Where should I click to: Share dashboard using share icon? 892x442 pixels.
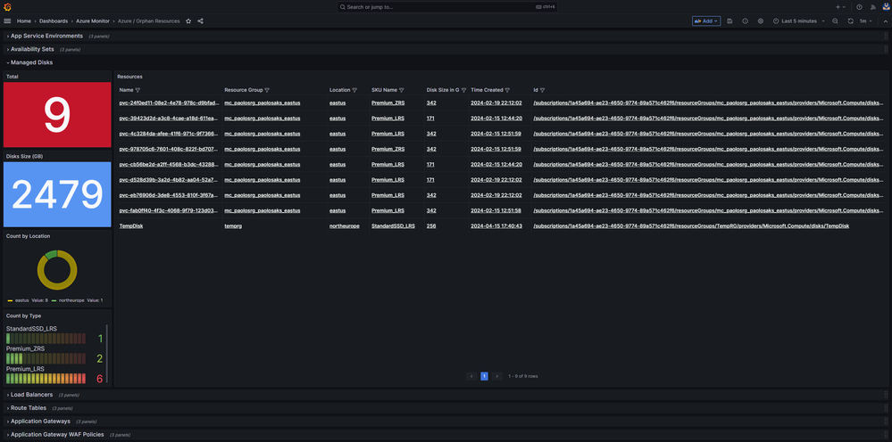200,21
